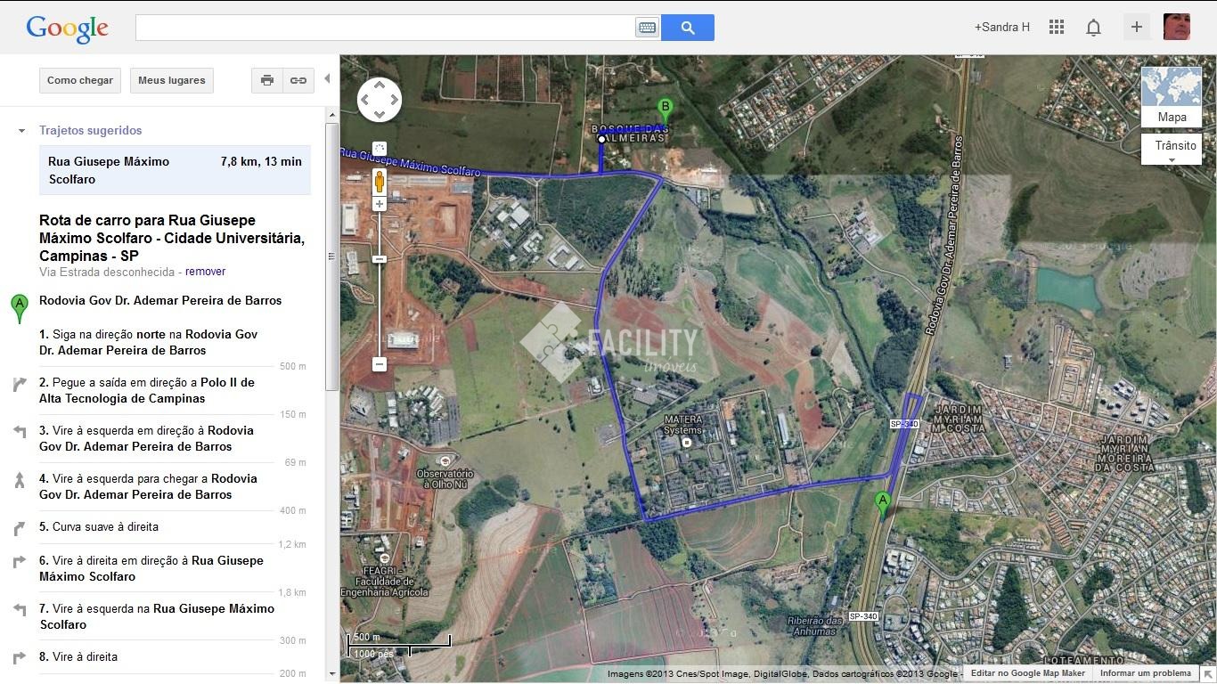Click the remover link under route title
The width and height of the screenshot is (1217, 684).
click(x=205, y=272)
